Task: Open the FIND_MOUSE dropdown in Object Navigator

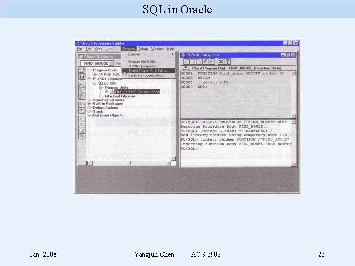Action: 111,63
